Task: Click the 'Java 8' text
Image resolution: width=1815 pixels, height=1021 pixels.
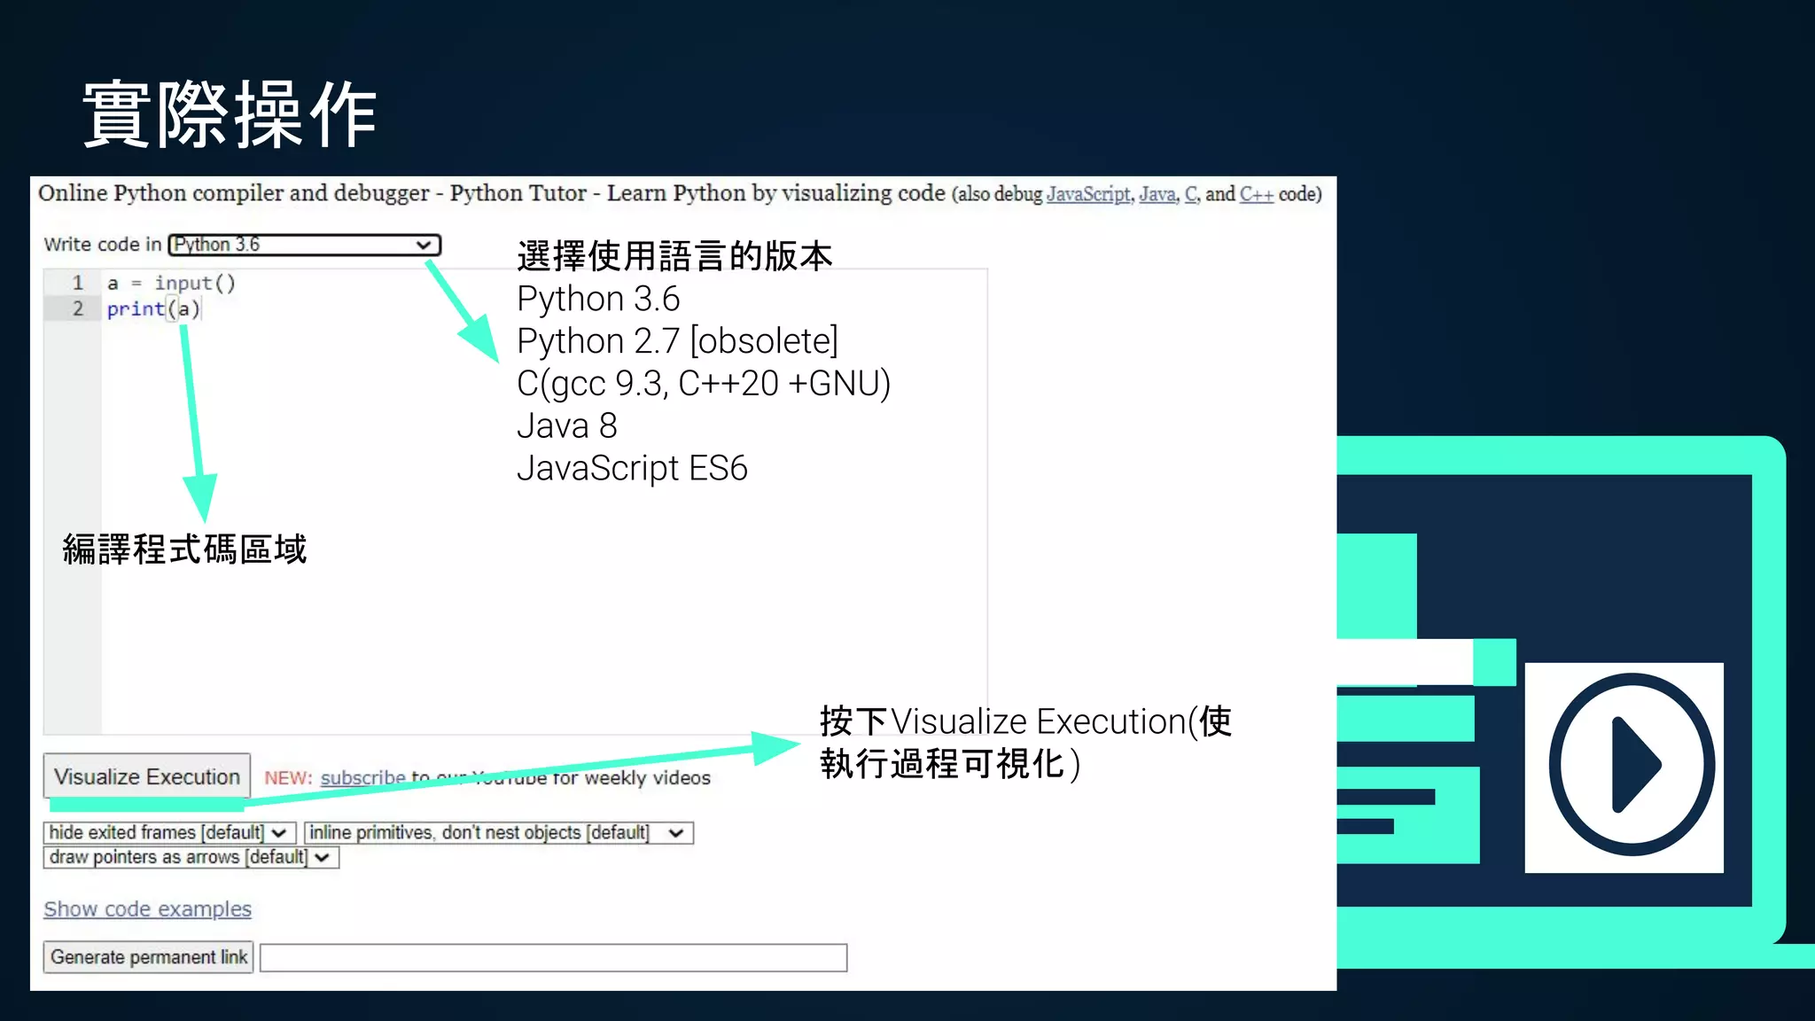Action: coord(567,425)
